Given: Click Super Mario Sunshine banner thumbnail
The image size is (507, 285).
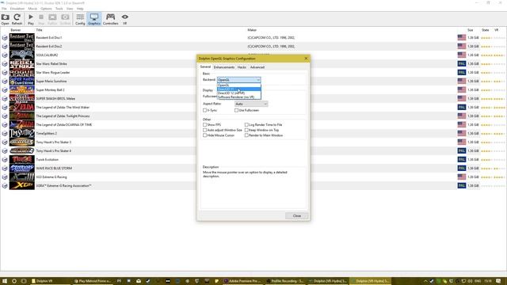Looking at the screenshot, I should [21, 81].
